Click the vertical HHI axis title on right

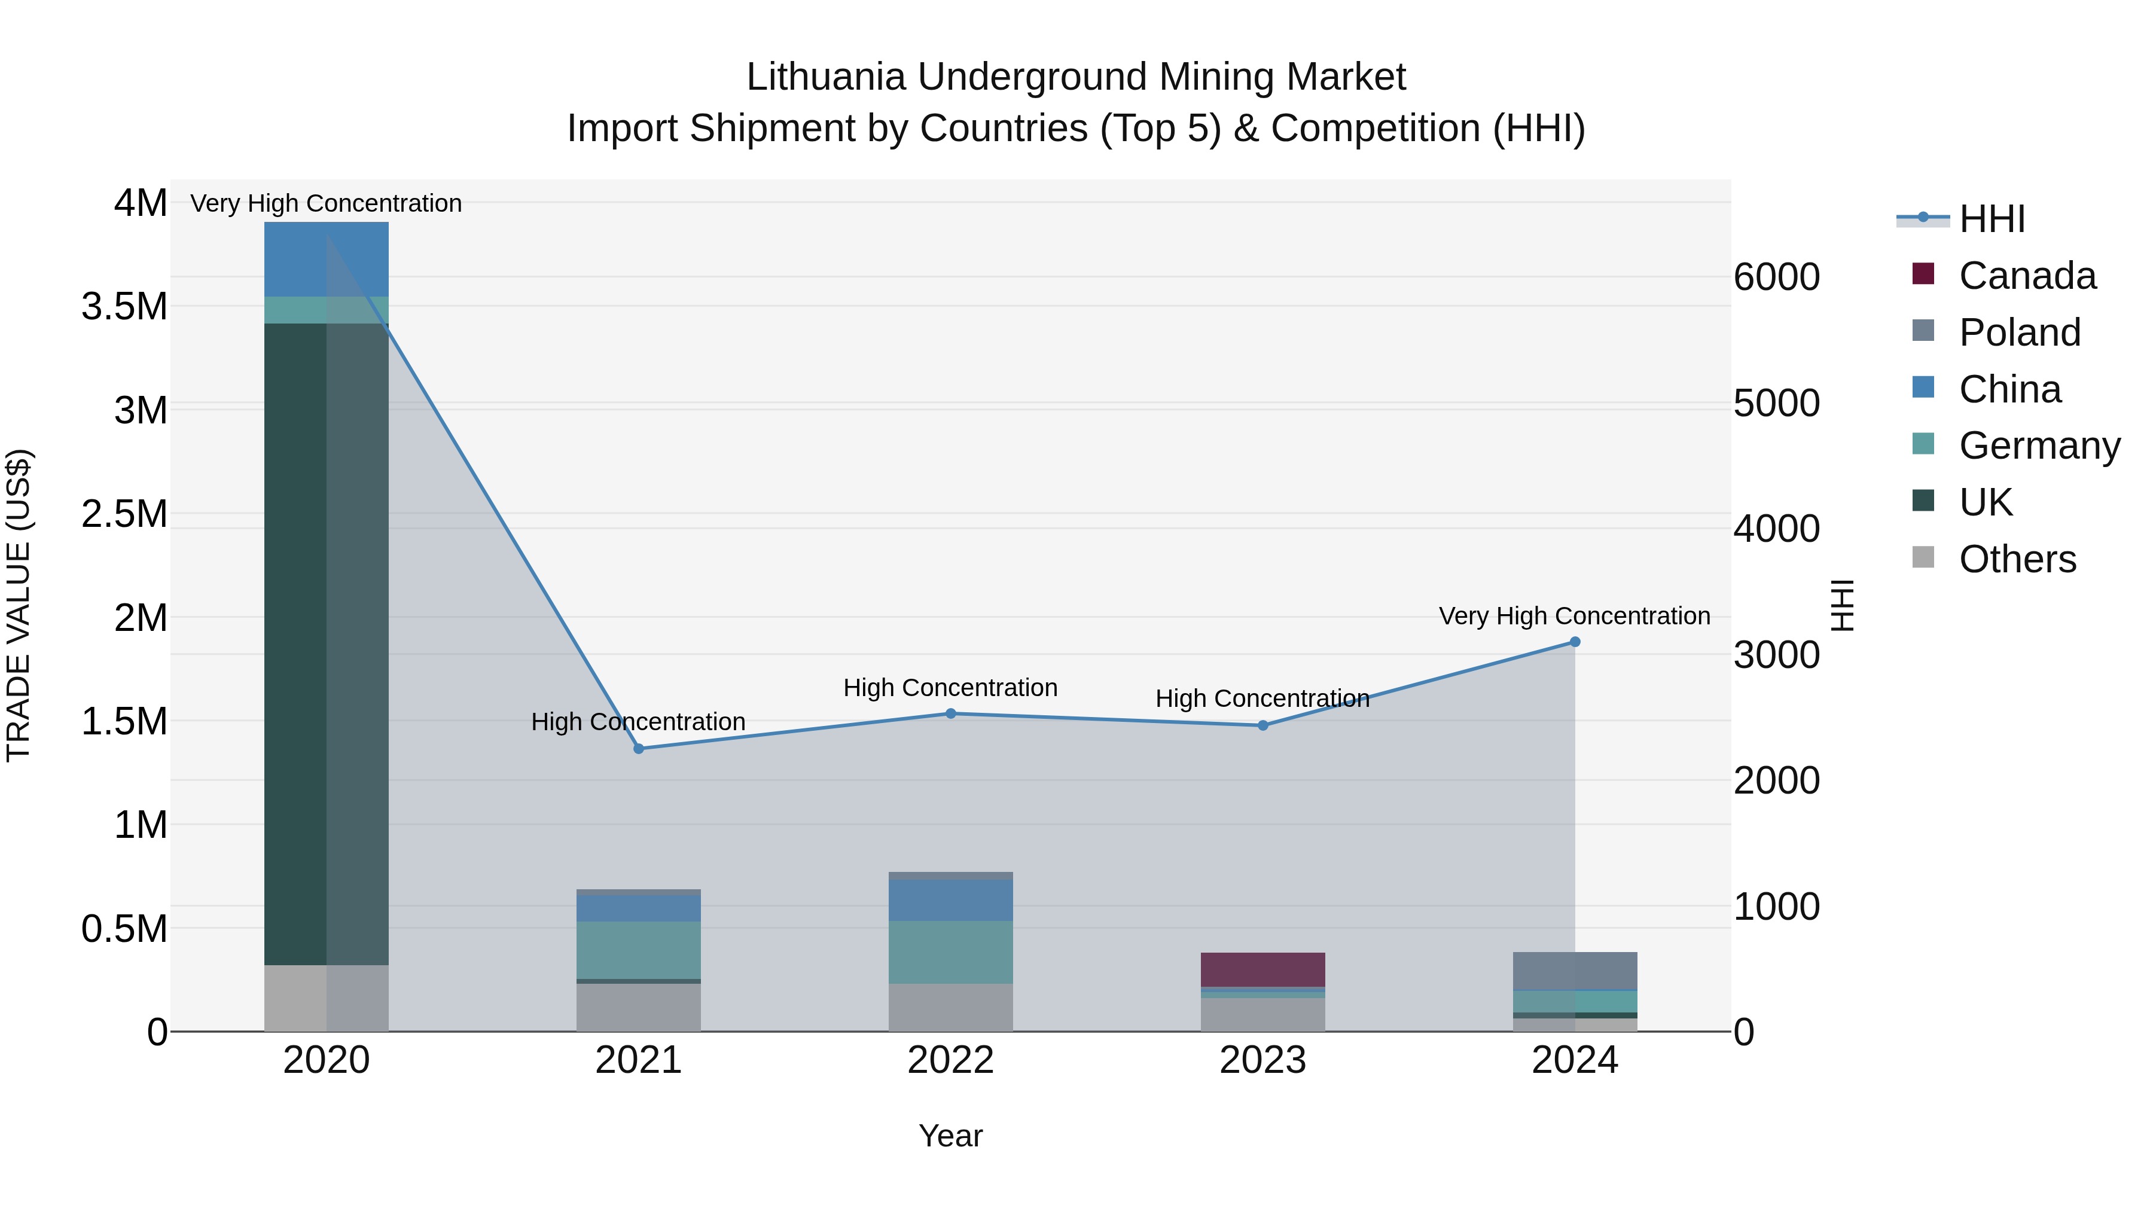(1843, 605)
